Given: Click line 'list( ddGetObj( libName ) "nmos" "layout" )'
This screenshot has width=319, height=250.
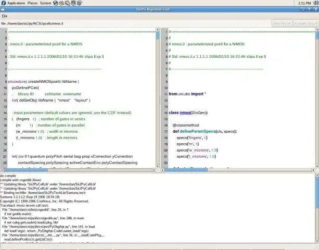Looking at the screenshot, I should (x=51, y=101).
